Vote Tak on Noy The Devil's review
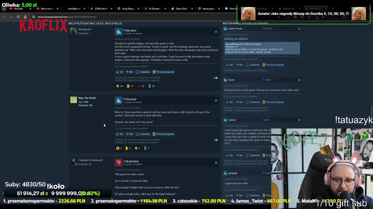 (x=120, y=134)
